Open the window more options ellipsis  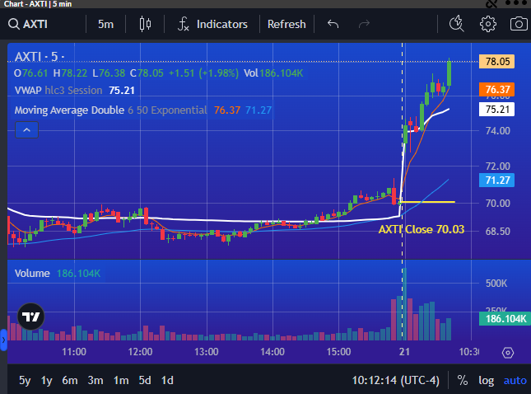tap(516, 3)
